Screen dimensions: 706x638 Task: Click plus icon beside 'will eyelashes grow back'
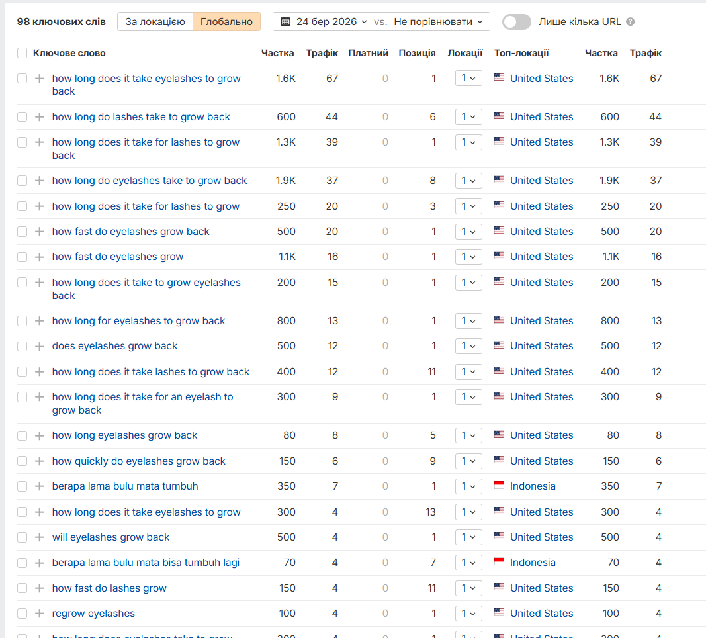39,537
